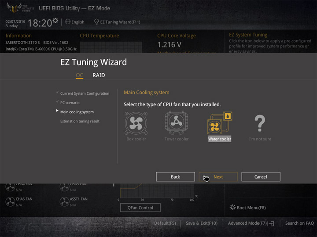
Task: Click the Next button
Action: click(x=218, y=177)
